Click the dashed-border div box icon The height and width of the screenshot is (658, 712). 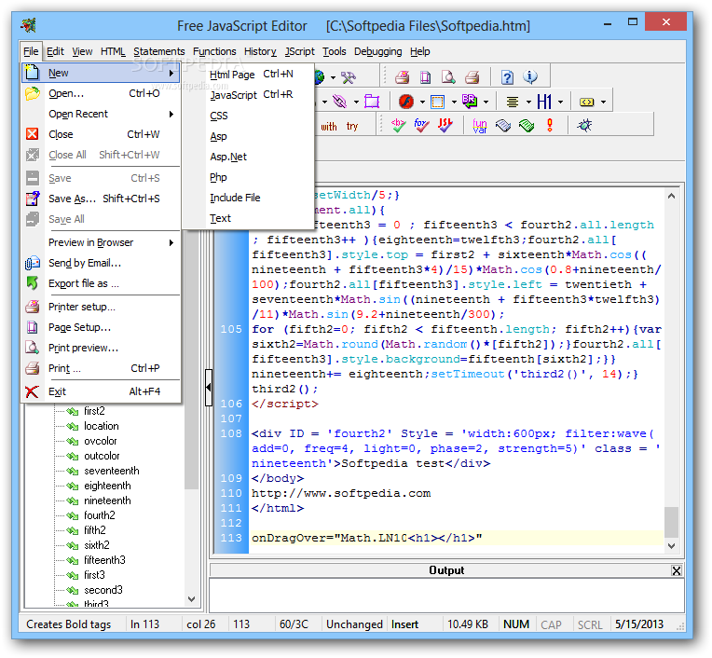[438, 102]
